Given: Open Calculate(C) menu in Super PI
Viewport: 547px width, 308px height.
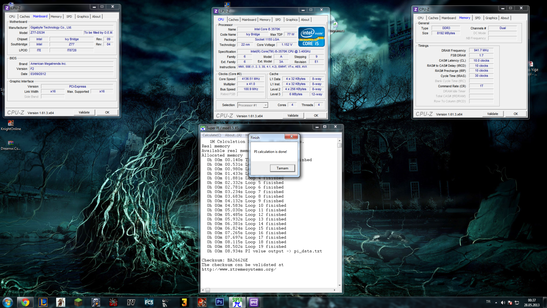Looking at the screenshot, I should coord(212,135).
